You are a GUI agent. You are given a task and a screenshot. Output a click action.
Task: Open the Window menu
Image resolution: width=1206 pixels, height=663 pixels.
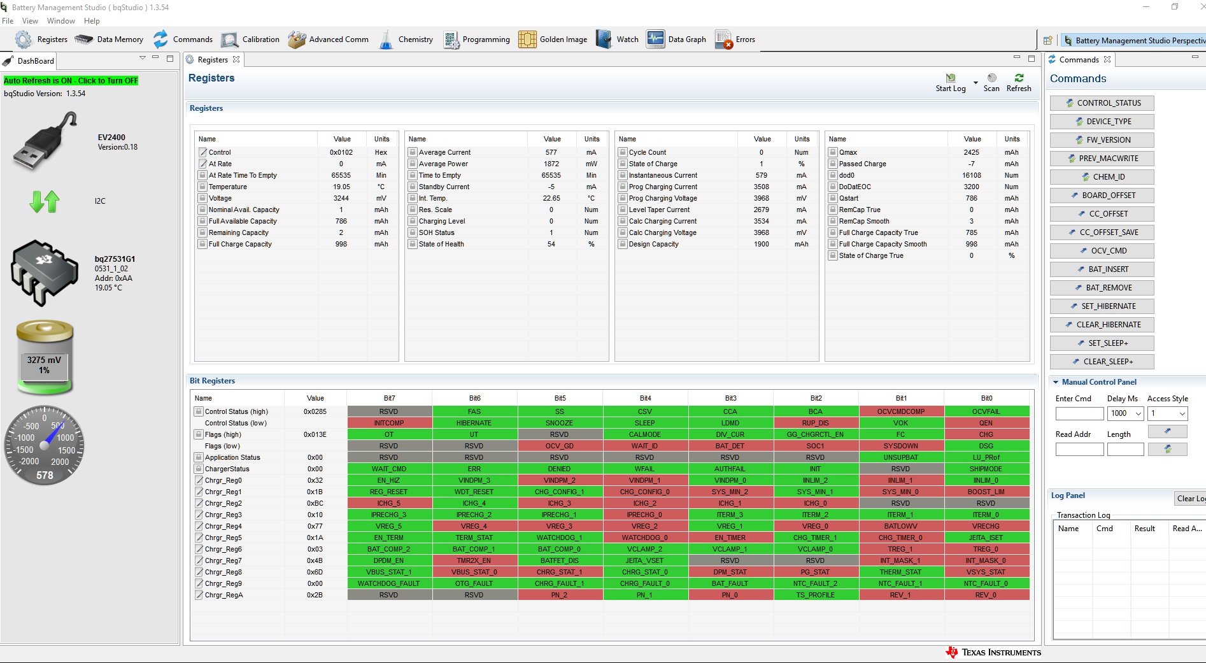point(61,21)
